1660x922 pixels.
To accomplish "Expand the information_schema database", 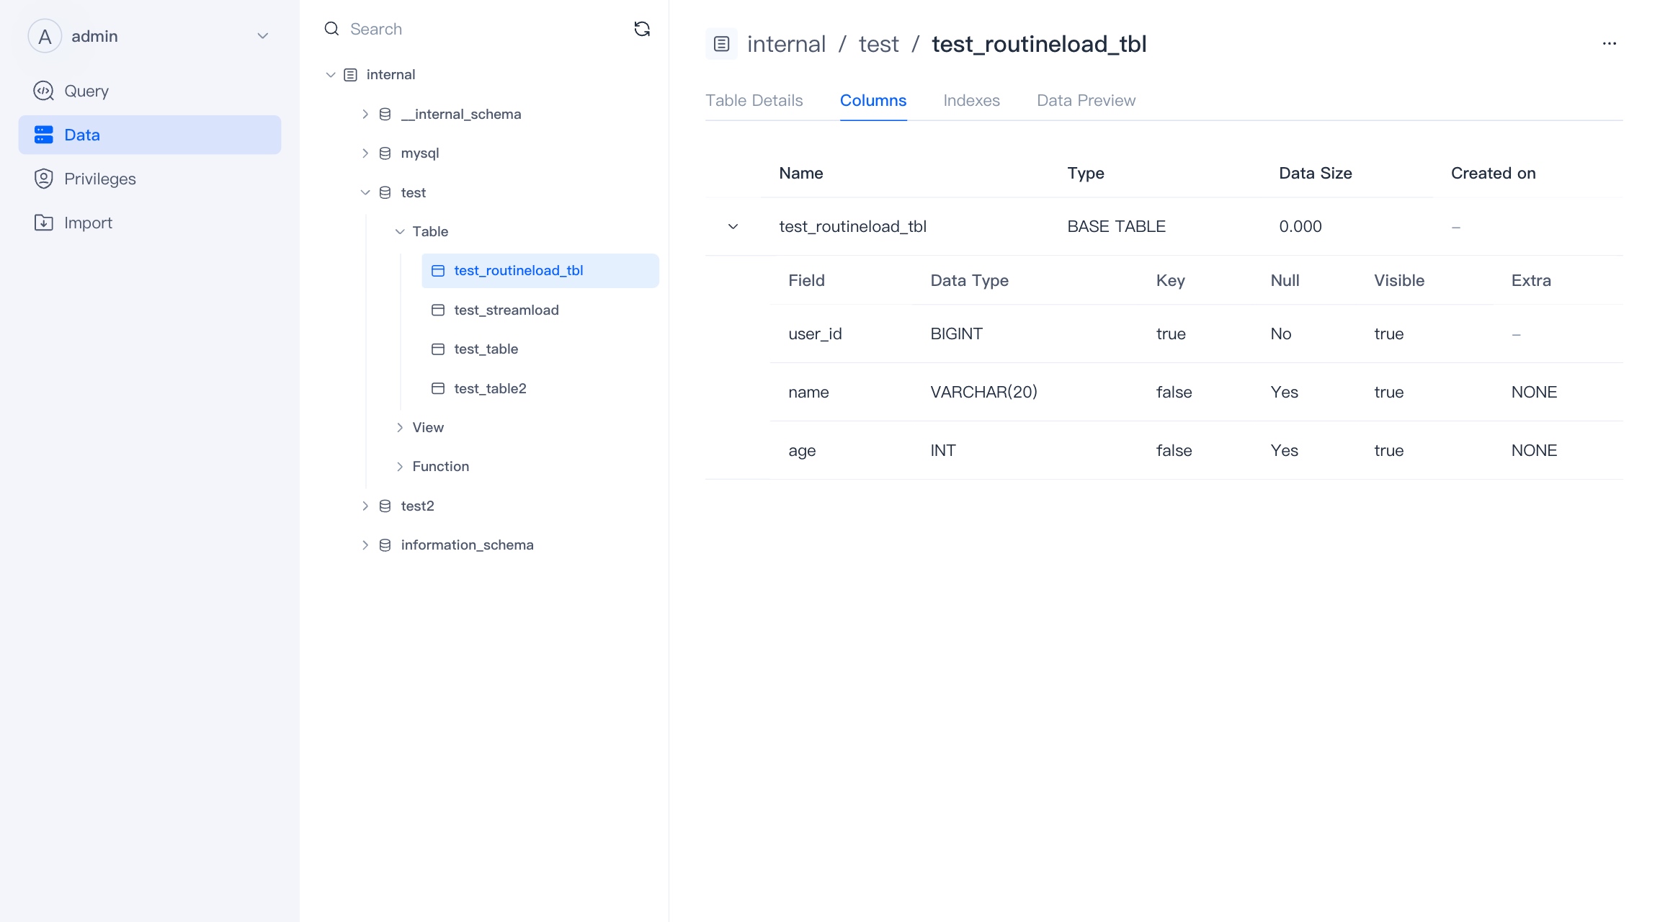I will pos(365,545).
